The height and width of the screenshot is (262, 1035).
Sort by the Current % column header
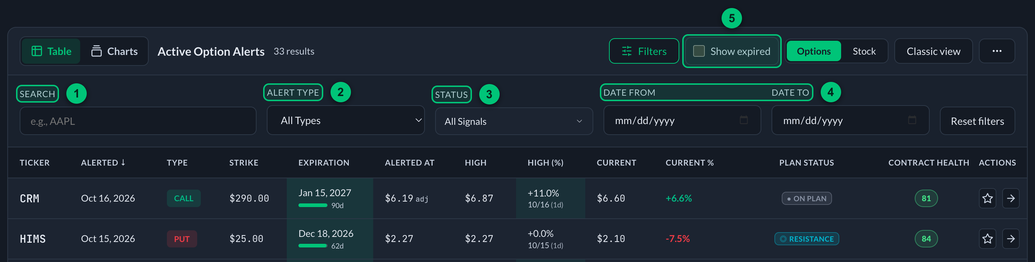pos(690,163)
